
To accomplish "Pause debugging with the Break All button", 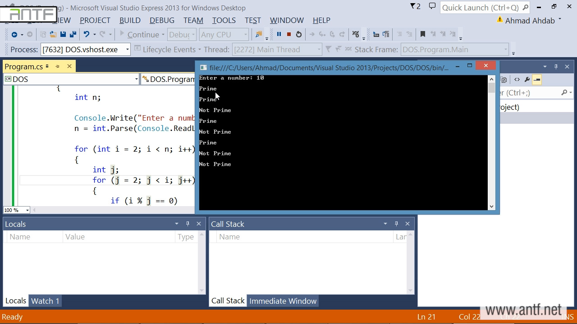I will point(279,34).
